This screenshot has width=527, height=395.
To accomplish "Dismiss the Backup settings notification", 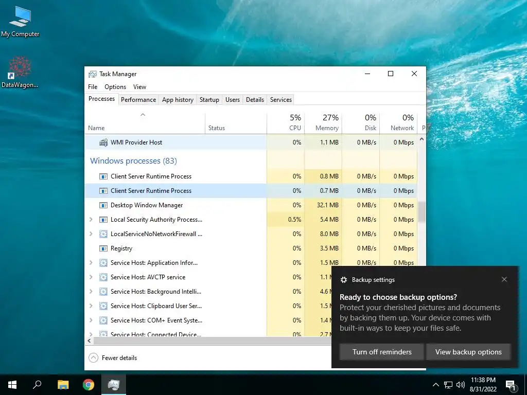I will click(504, 279).
